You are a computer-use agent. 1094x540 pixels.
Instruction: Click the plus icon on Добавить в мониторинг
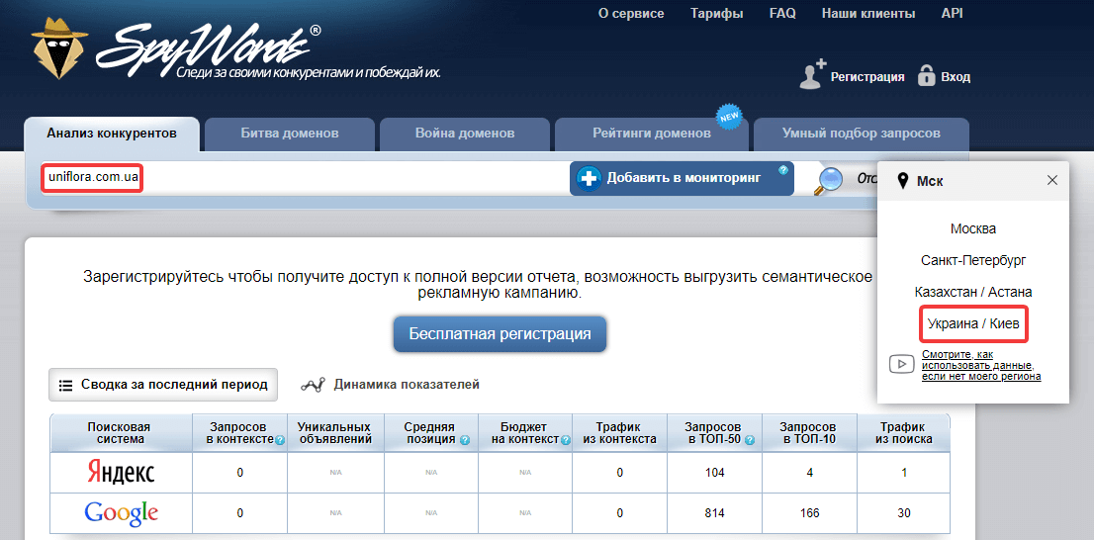pyautogui.click(x=590, y=179)
